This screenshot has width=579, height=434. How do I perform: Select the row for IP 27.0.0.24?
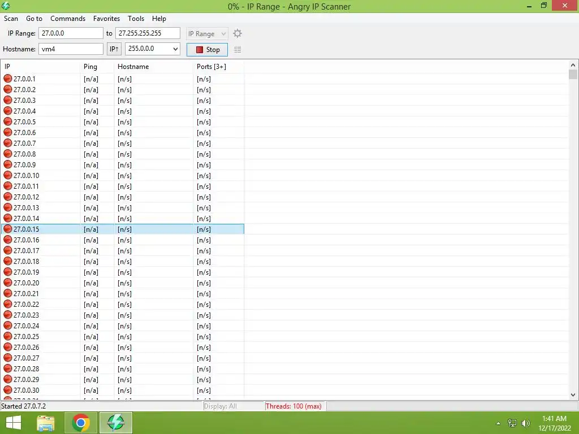pyautogui.click(x=123, y=325)
